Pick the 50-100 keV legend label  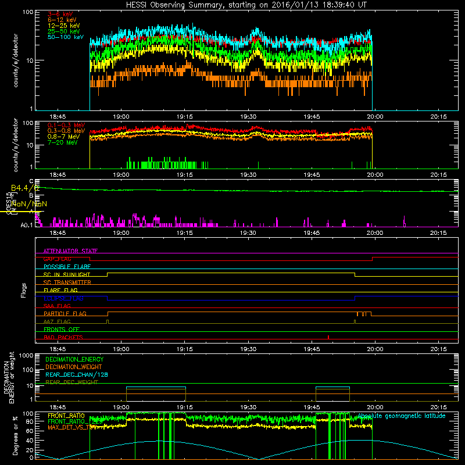[x=66, y=37]
